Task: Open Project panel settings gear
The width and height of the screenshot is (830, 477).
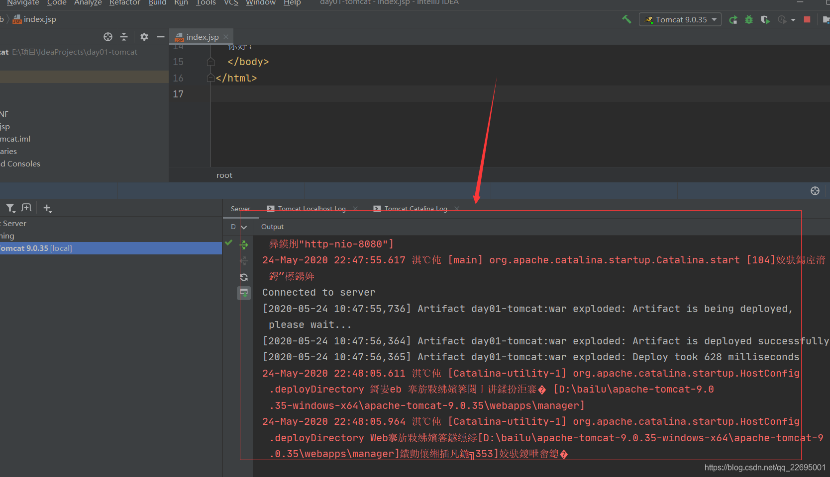Action: click(144, 37)
